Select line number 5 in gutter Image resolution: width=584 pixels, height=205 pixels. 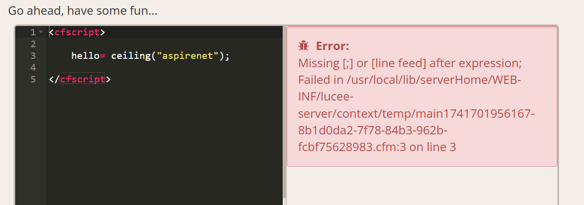pyautogui.click(x=33, y=79)
